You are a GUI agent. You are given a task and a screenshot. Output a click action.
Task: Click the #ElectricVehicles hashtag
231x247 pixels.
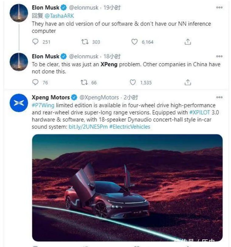[x=130, y=127]
